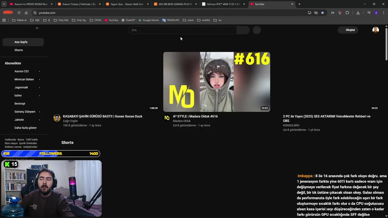Open the media controls music-note icon

(x=369, y=13)
